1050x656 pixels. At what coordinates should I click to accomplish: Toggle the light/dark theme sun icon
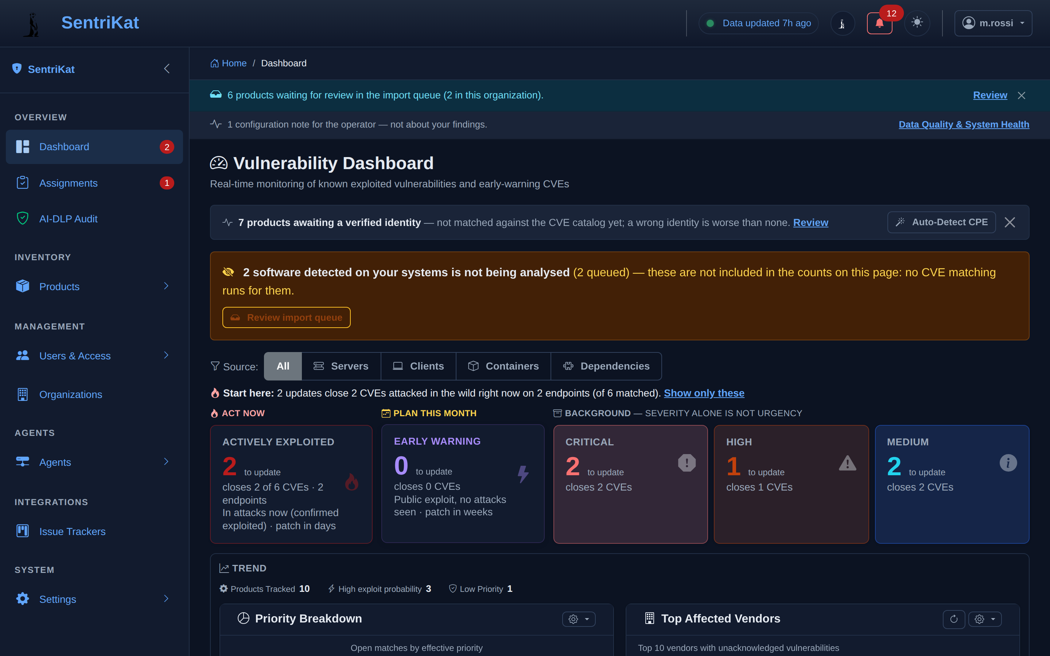tap(917, 23)
